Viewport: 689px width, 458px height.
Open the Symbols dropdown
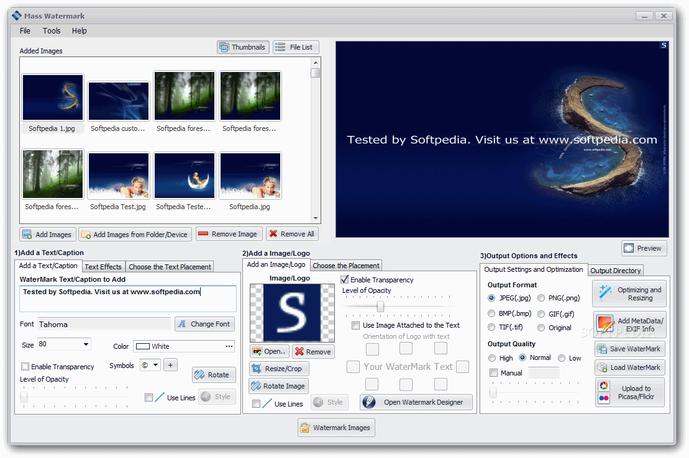click(155, 365)
